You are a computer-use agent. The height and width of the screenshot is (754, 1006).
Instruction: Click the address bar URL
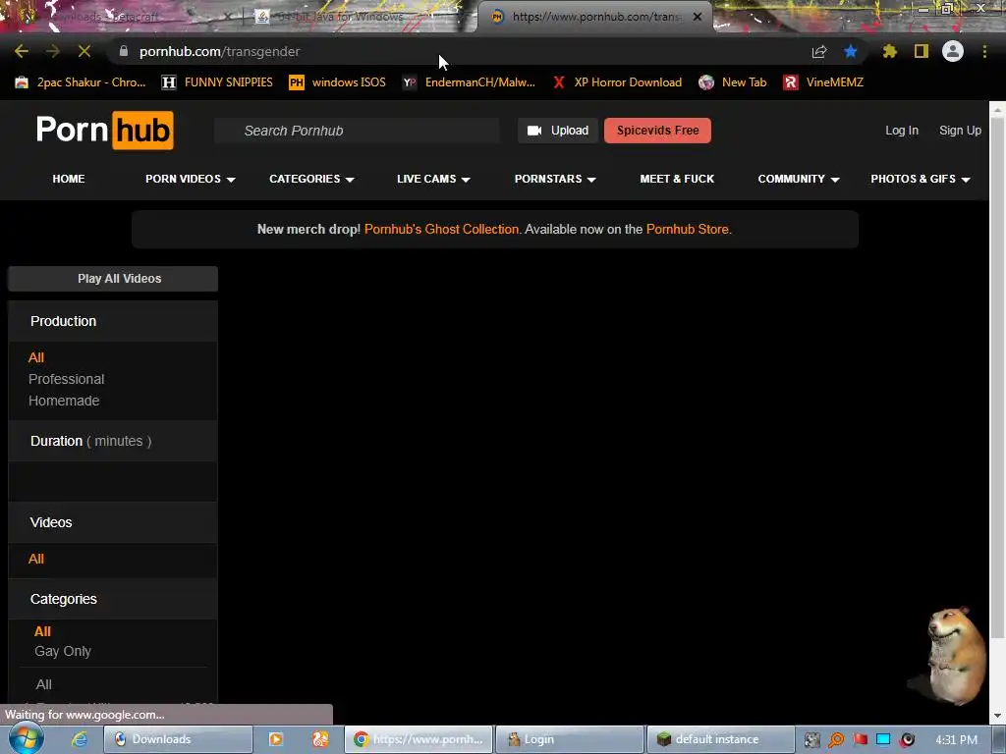219,51
